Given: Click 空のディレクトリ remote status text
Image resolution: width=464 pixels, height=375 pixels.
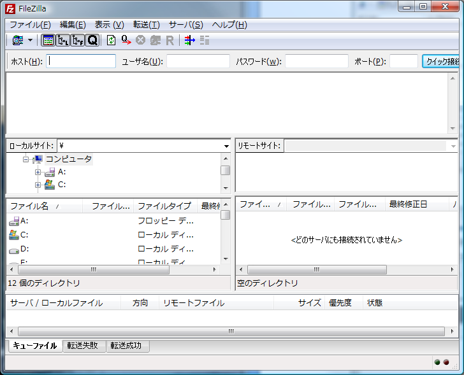Looking at the screenshot, I should click(268, 283).
